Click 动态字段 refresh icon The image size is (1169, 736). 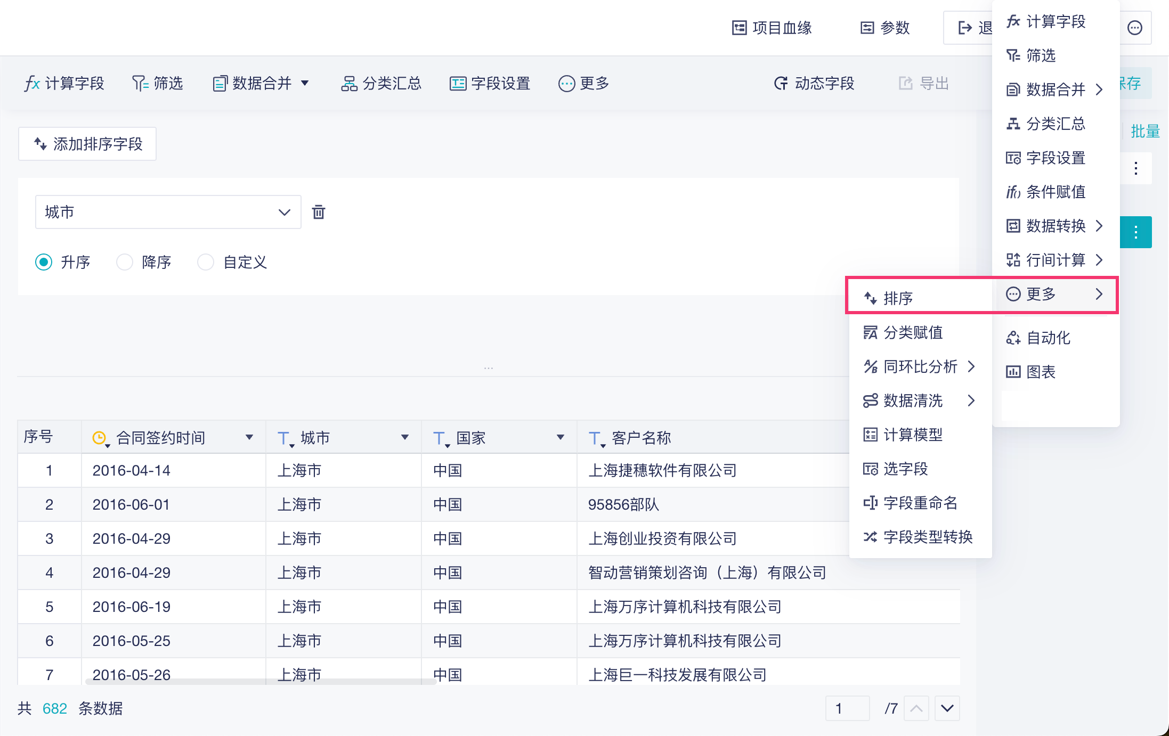[781, 84]
